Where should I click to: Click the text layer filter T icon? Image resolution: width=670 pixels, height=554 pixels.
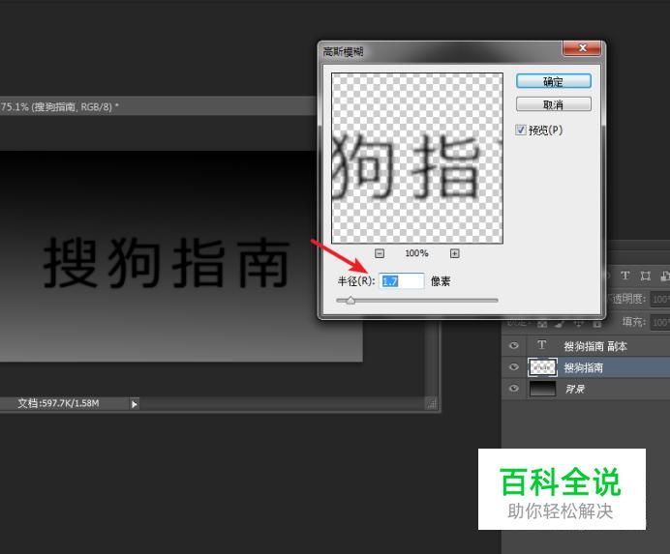[x=624, y=276]
